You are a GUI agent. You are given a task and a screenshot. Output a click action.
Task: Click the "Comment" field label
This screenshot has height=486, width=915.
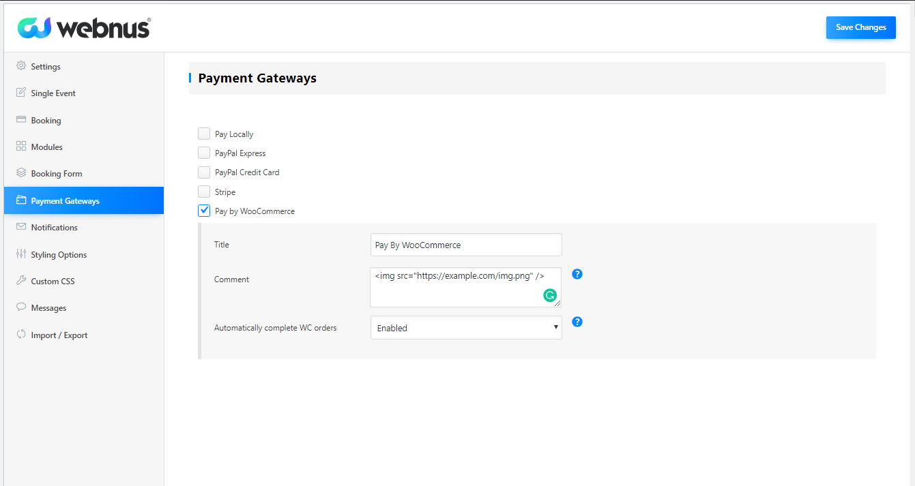[231, 279]
